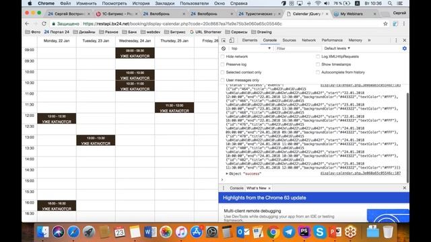Image resolution: width=431 pixels, height=242 pixels.
Task: Open iTunes from the dock
Action: tap(181, 232)
